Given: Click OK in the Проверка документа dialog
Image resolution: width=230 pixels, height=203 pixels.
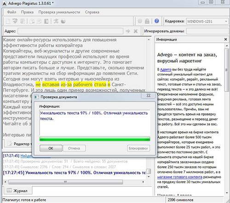Looking at the screenshot, I should tap(51, 148).
